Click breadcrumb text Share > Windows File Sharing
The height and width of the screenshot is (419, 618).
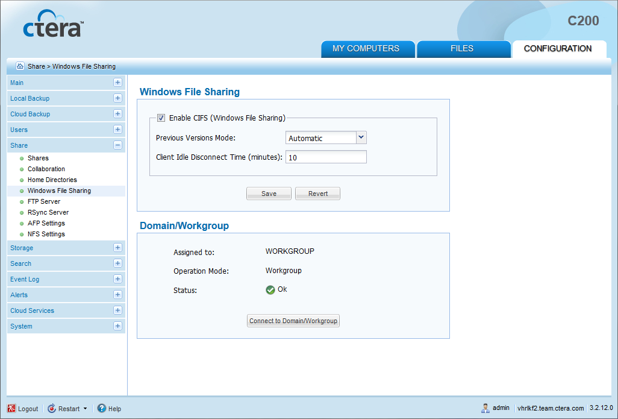pos(71,66)
